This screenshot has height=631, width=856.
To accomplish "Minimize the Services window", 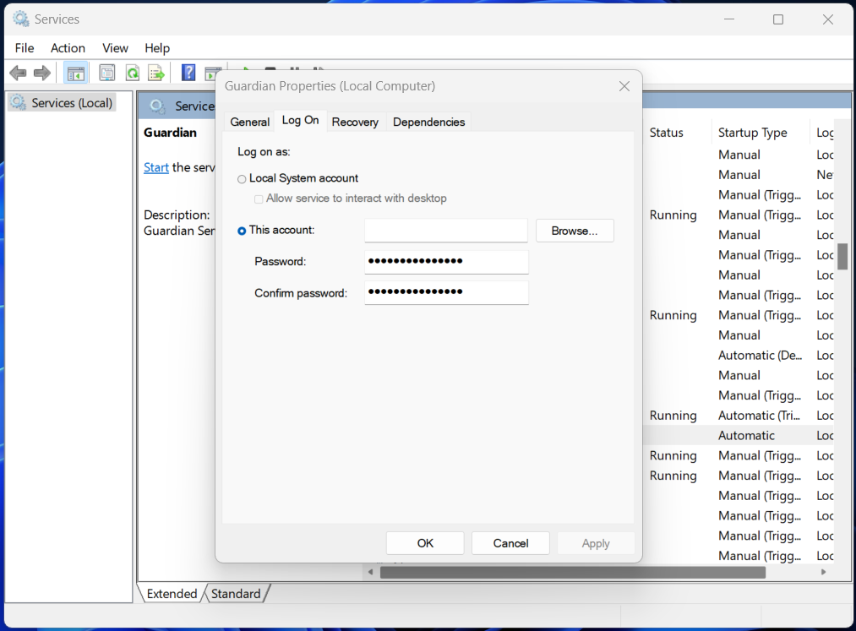I will (x=729, y=19).
